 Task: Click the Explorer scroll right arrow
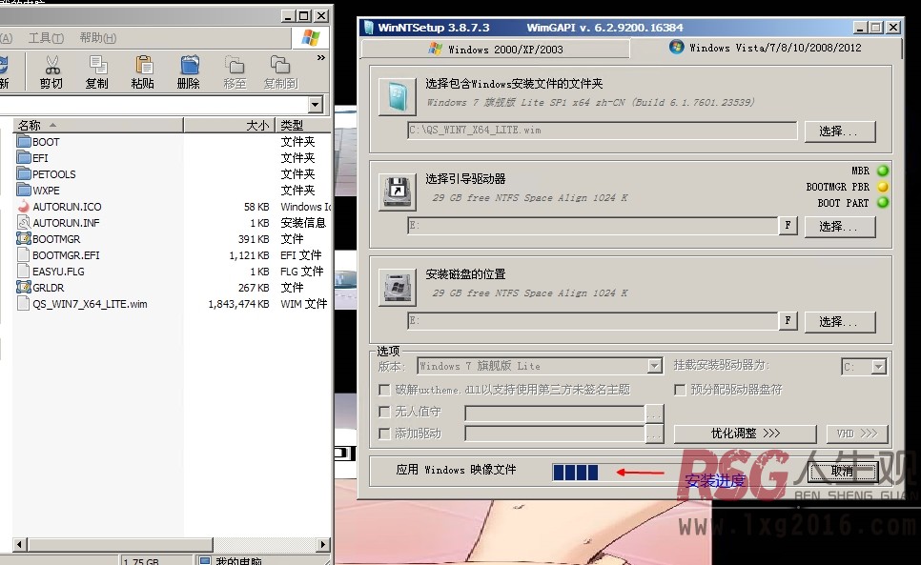pos(322,544)
